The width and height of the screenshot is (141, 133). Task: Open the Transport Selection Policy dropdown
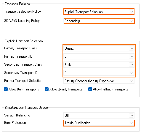pos(99,12)
